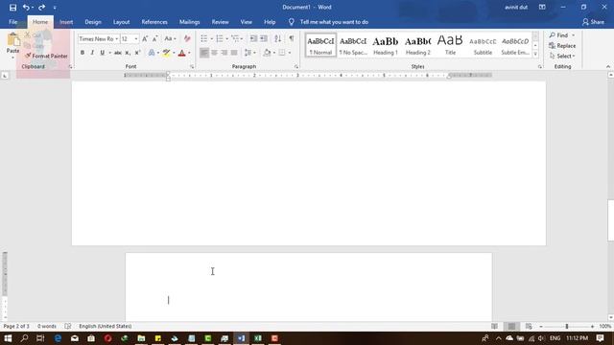The width and height of the screenshot is (614, 345).
Task: Apply text highlight color
Action: click(166, 53)
